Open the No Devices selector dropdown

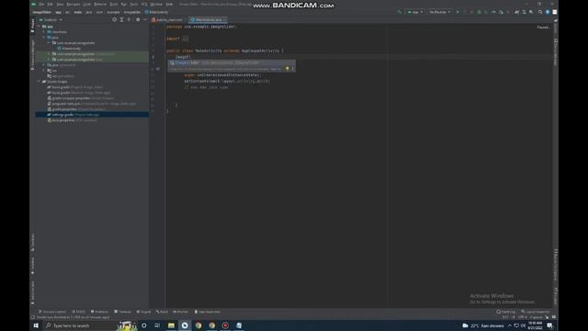(x=440, y=12)
